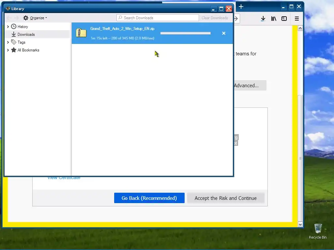Click the History clock icon
Screen dimensions: 334x250
[14, 26]
